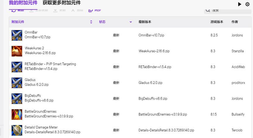
Task: Click the 最新 status in BigDebuffs row
Action: (x=116, y=98)
